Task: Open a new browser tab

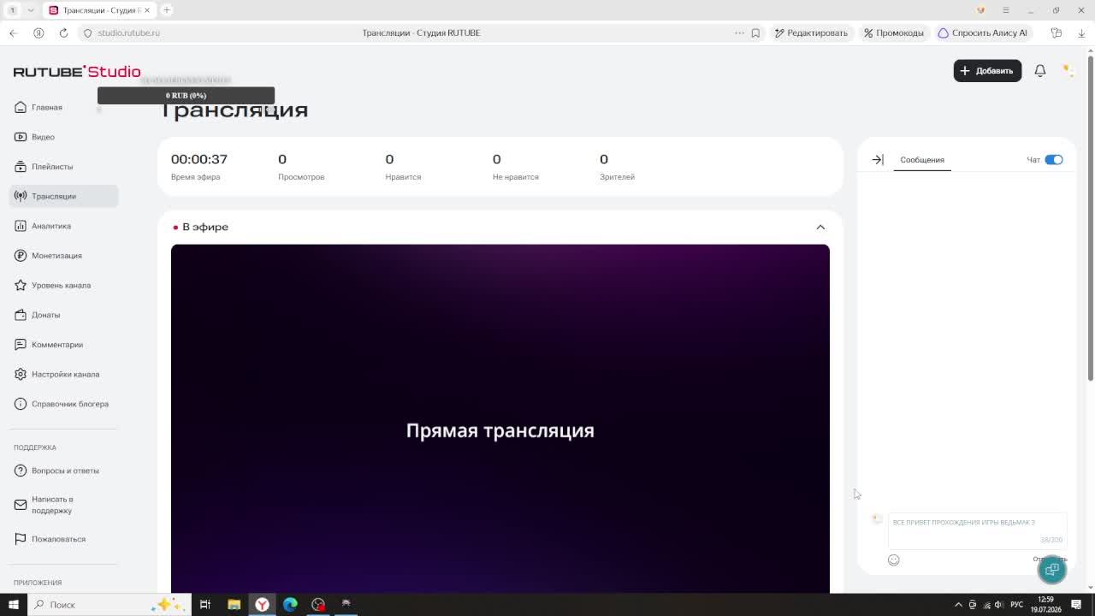Action: 167,10
